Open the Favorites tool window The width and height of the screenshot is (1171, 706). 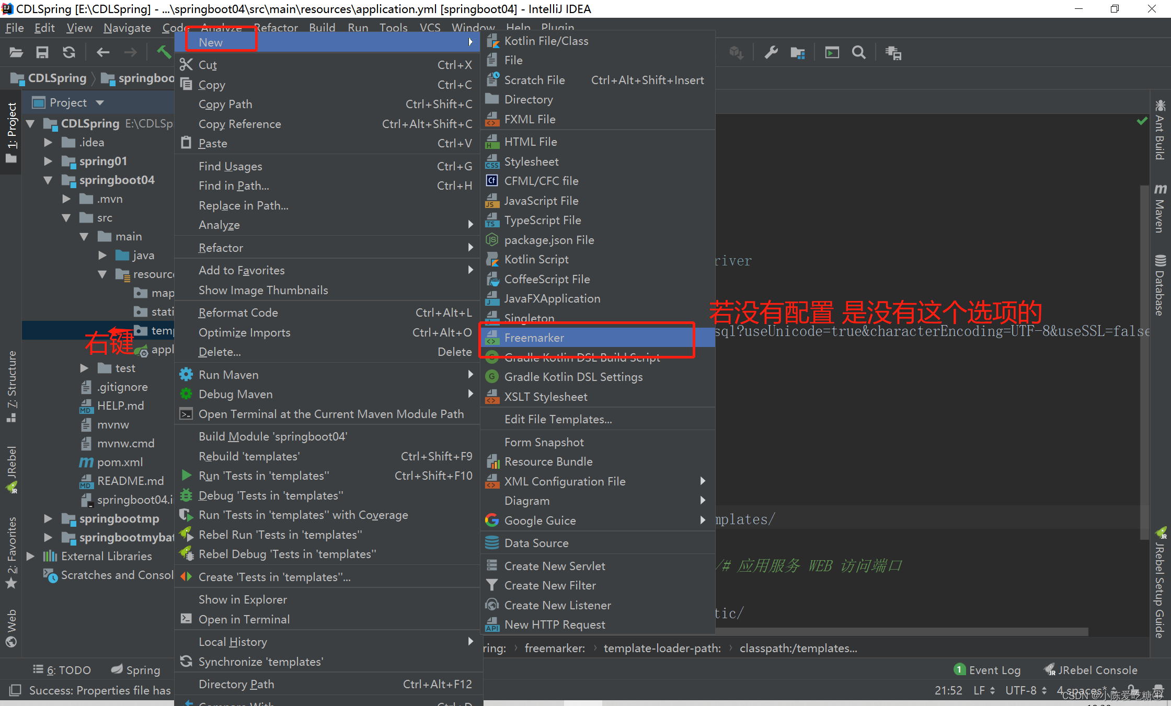pyautogui.click(x=12, y=553)
